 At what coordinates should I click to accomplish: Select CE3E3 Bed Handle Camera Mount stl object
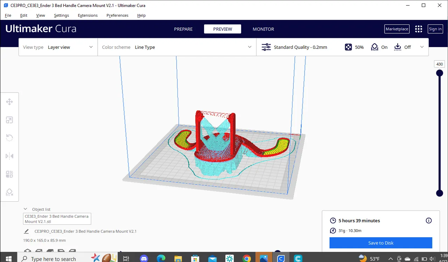(57, 219)
